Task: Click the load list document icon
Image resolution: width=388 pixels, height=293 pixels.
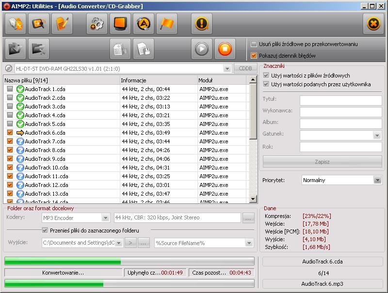Action: 120,49
